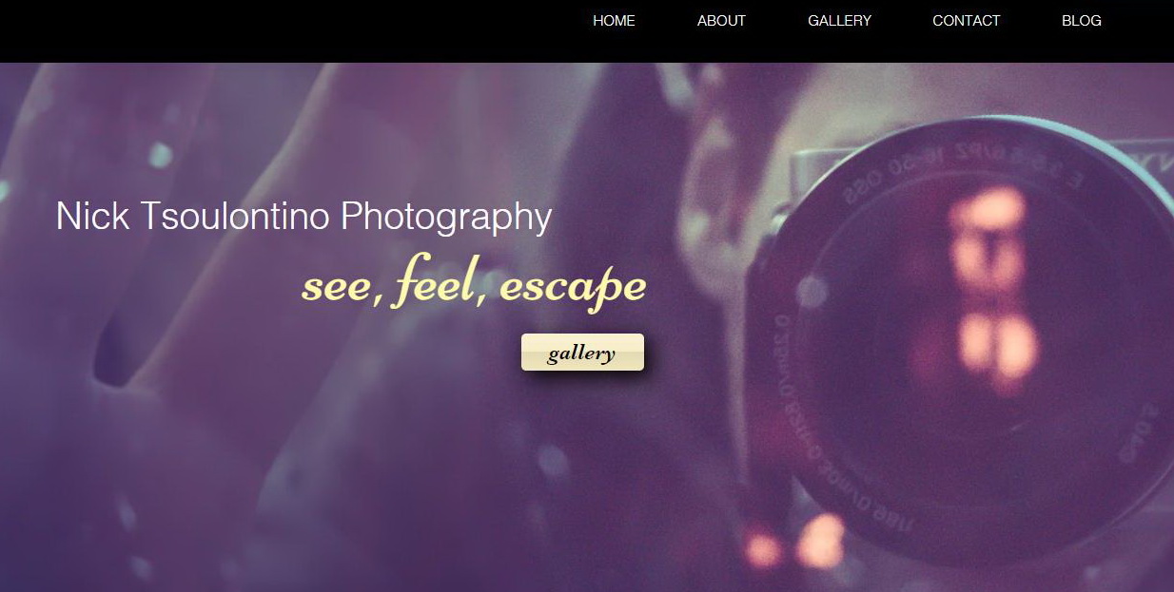1174x592 pixels.
Task: Go to the ABOUT page
Action: click(721, 21)
